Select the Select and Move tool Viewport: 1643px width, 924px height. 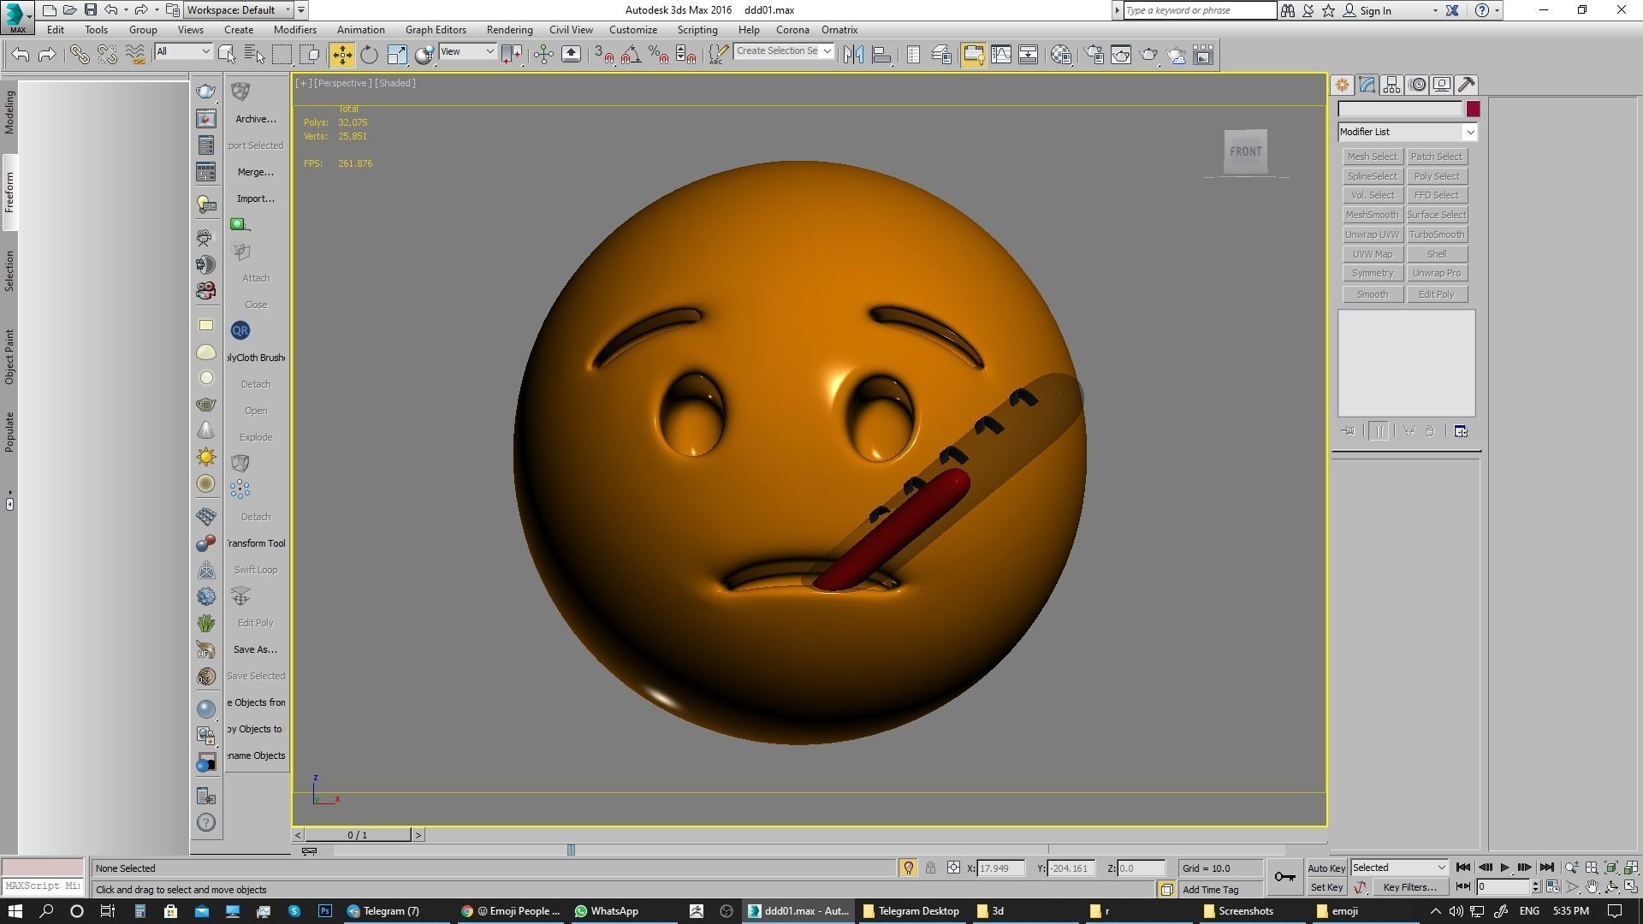pyautogui.click(x=341, y=55)
